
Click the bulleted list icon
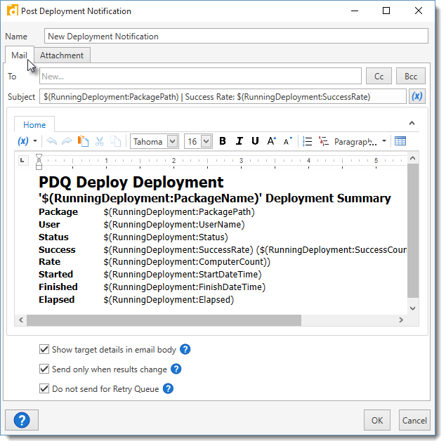tap(307, 141)
